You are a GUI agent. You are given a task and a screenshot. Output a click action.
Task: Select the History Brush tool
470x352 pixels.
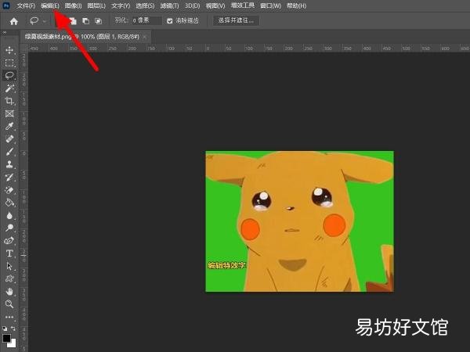[x=9, y=178]
